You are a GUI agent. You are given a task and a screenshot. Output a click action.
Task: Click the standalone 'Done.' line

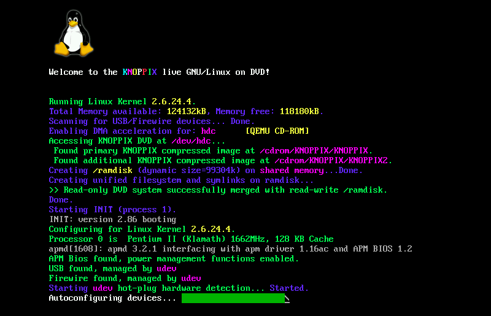click(61, 200)
